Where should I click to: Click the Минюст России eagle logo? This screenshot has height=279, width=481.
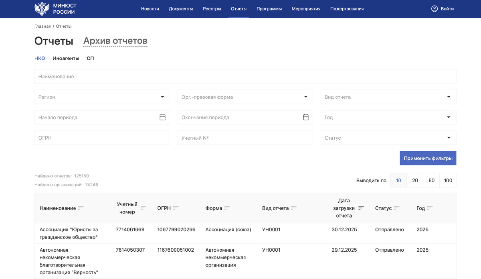42,9
